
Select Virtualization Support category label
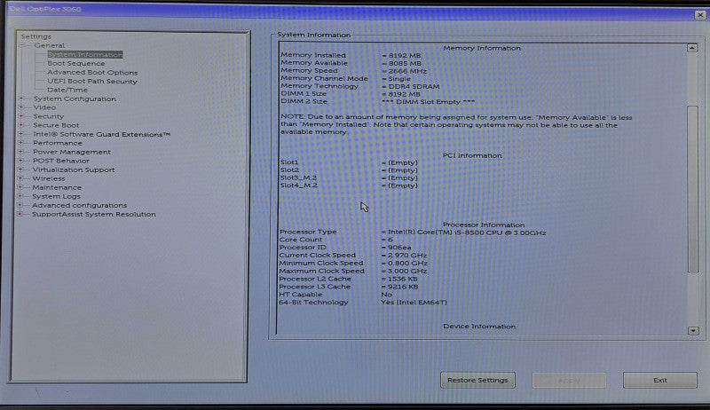click(74, 170)
